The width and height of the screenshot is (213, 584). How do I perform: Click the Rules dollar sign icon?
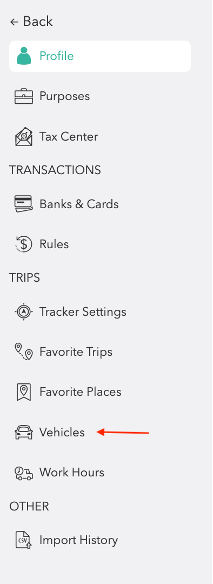(x=24, y=244)
